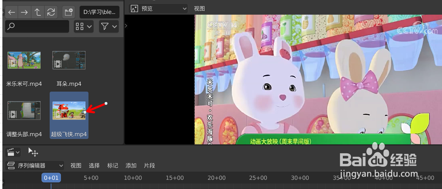442x189 pixels.
Task: Edit the D:\学习 directory path field
Action: (x=99, y=12)
